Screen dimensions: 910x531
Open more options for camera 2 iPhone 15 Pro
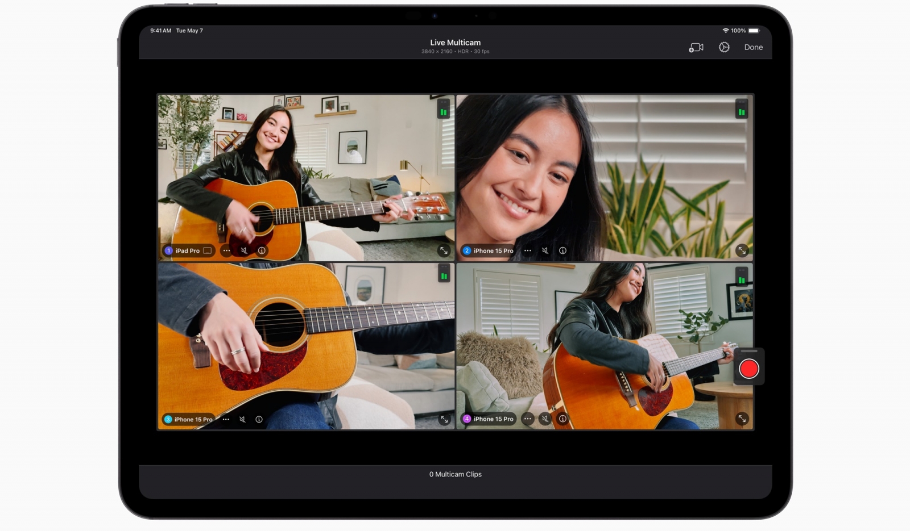pyautogui.click(x=528, y=250)
